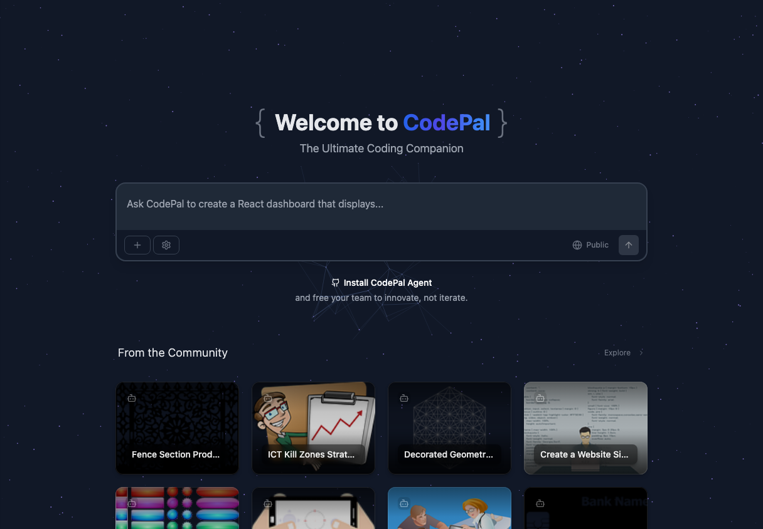This screenshot has height=529, width=763.
Task: Click the robot icon on Fence Section card
Action: 132,398
